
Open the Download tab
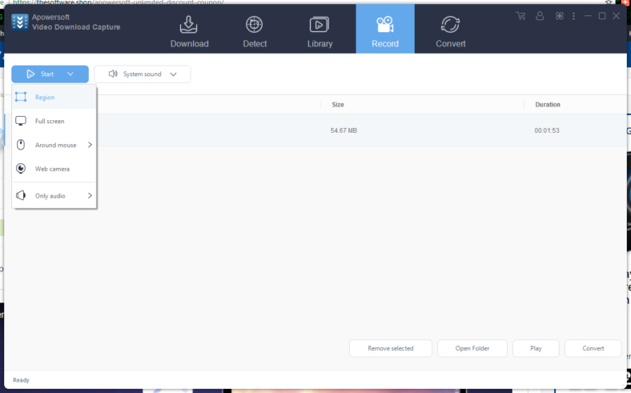(x=189, y=32)
